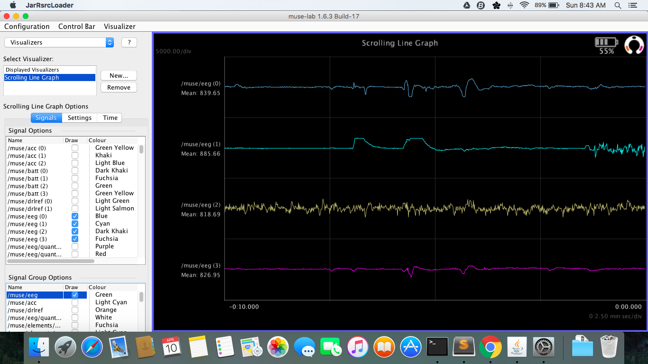This screenshot has width=648, height=364.
Task: Open the Visualizers dropdown
Action: pos(59,42)
